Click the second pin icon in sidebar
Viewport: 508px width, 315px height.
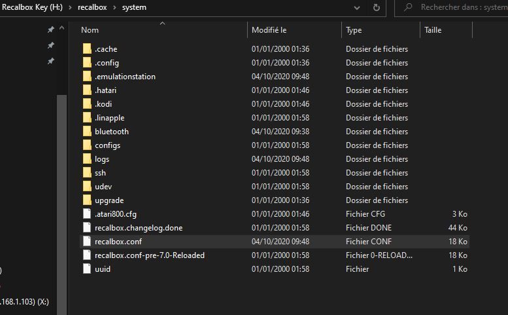(x=51, y=45)
